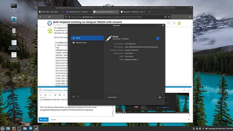Select Network window in taskbar

pos(36,129)
